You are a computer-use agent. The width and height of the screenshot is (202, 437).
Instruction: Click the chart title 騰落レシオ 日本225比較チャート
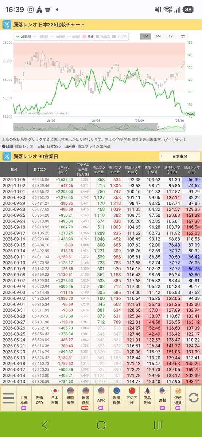pyautogui.click(x=49, y=24)
